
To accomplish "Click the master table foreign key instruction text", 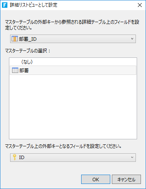I will (x=63, y=146).
